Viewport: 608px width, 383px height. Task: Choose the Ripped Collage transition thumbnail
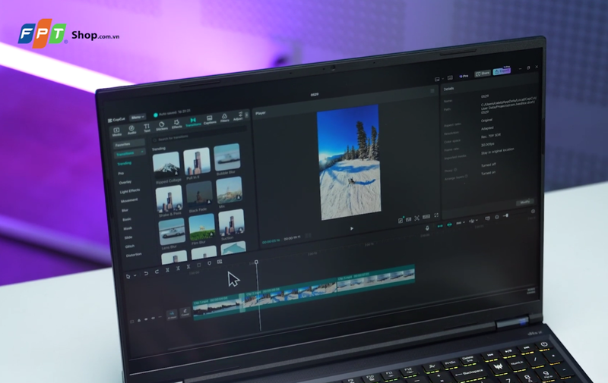tap(166, 164)
